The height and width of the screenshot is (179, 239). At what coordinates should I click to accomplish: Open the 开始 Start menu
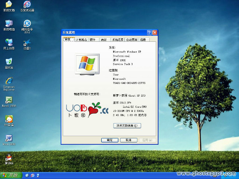11,175
